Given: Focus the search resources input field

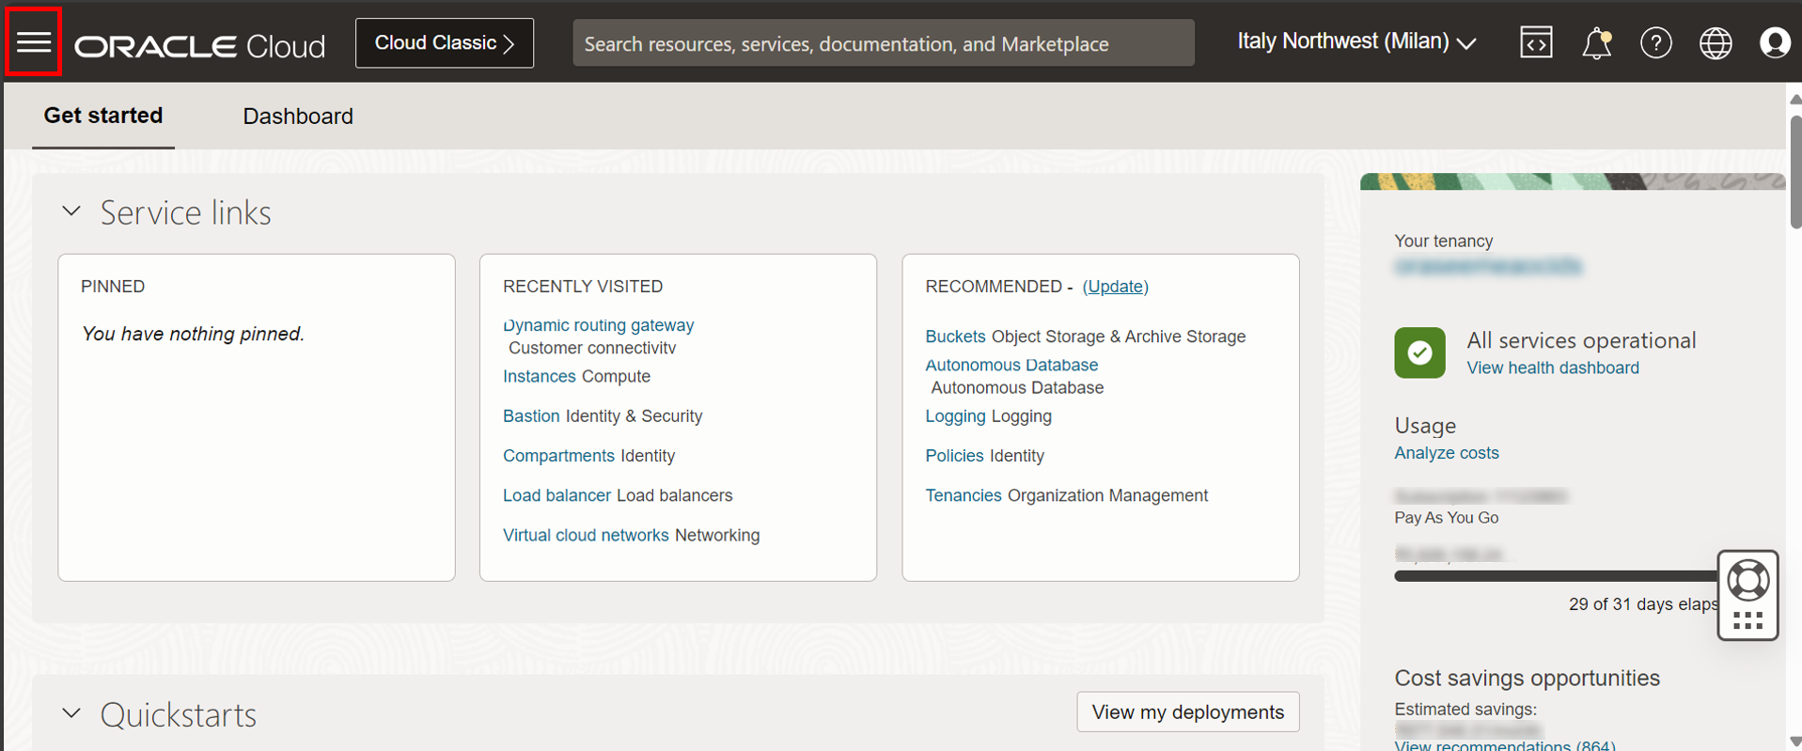Looking at the screenshot, I should (884, 43).
